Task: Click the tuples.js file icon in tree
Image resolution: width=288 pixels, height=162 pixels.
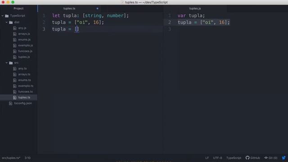Action: (15, 57)
